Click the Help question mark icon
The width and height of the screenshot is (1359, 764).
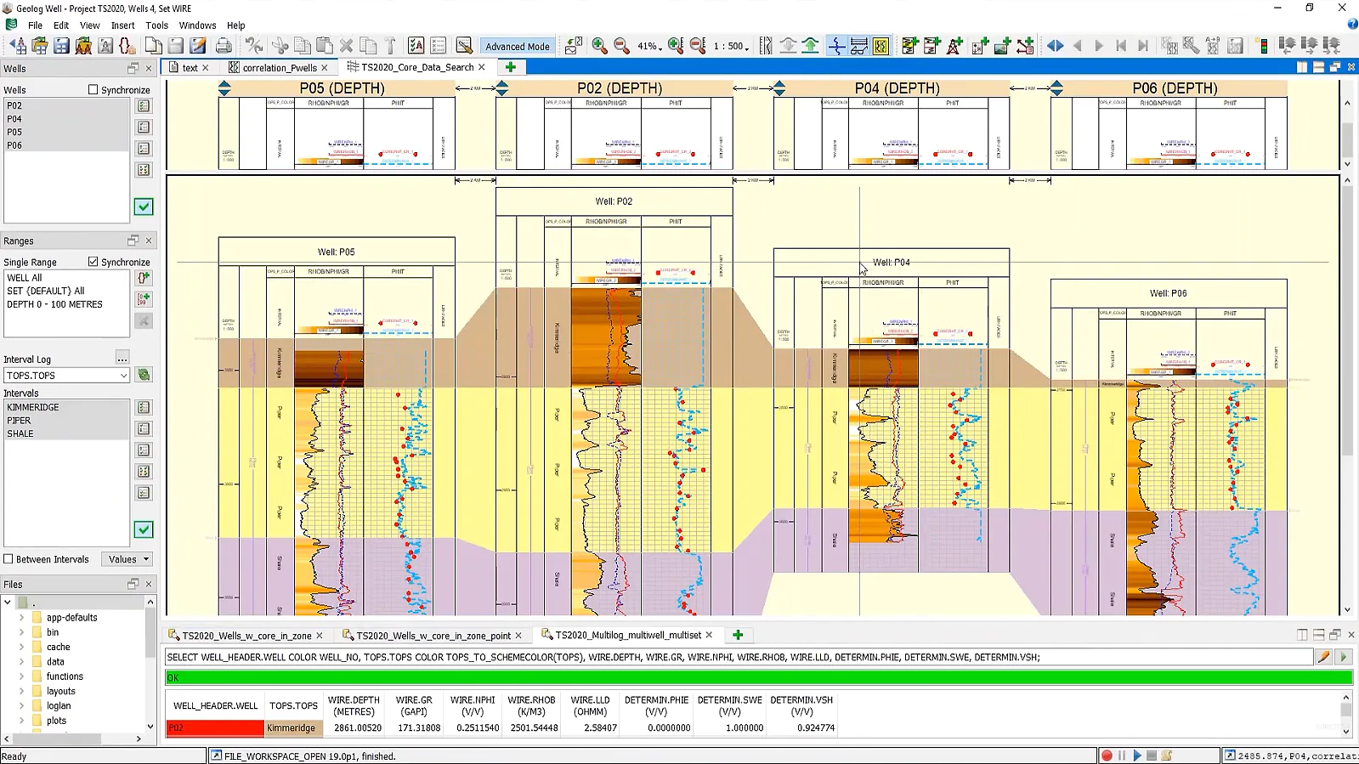[x=1352, y=25]
